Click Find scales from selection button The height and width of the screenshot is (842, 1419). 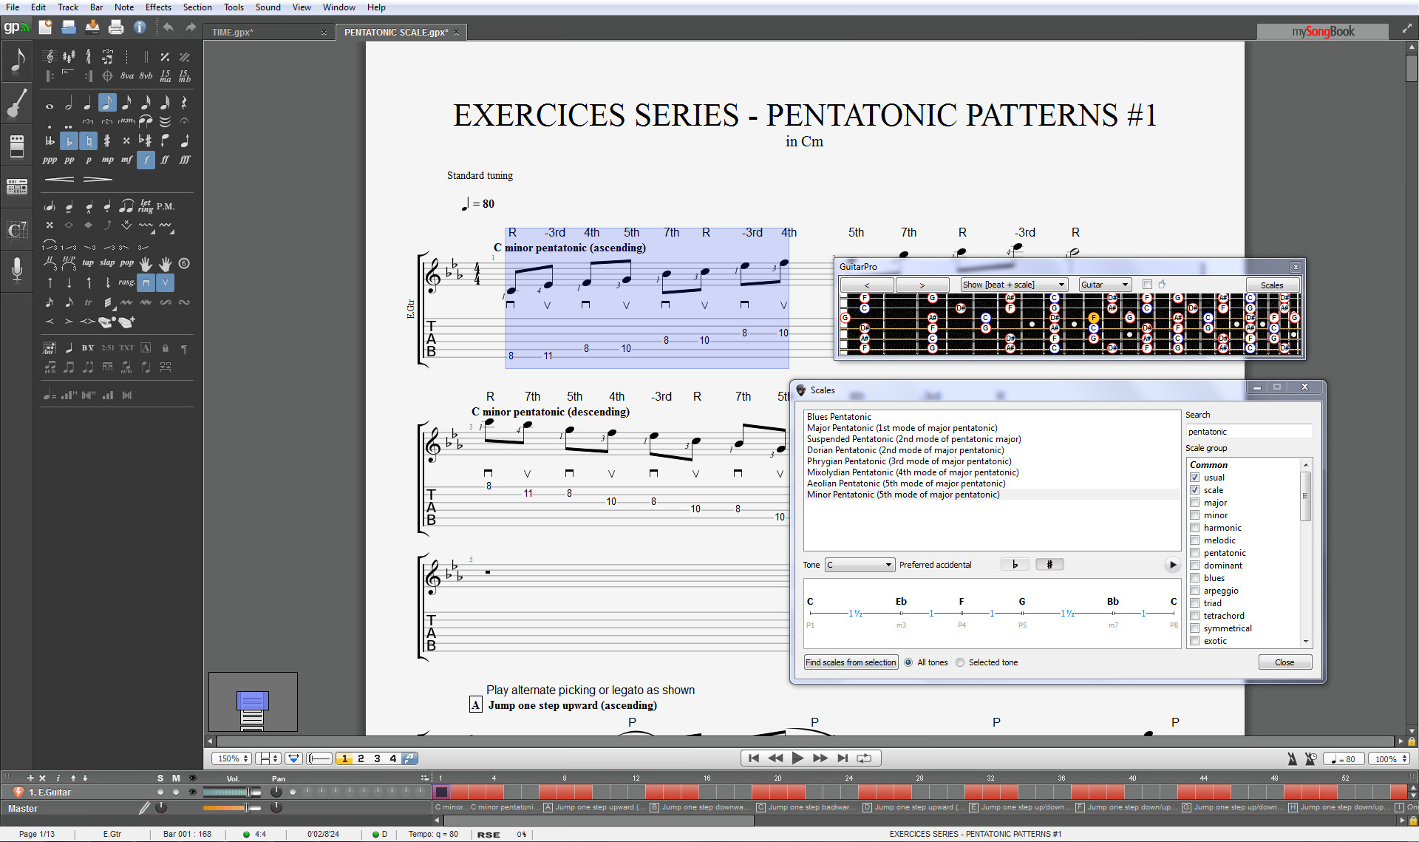click(851, 662)
